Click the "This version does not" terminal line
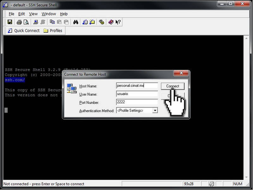Viewport: 253px width, 190px height. point(34,95)
